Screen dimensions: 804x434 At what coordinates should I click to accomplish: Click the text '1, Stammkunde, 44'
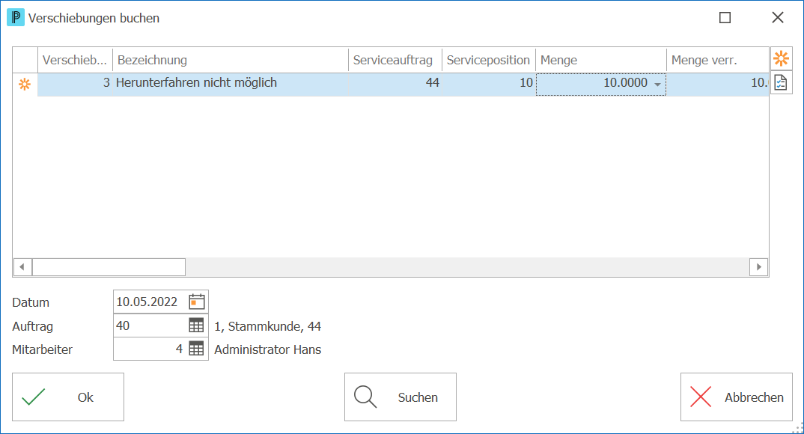(x=268, y=326)
